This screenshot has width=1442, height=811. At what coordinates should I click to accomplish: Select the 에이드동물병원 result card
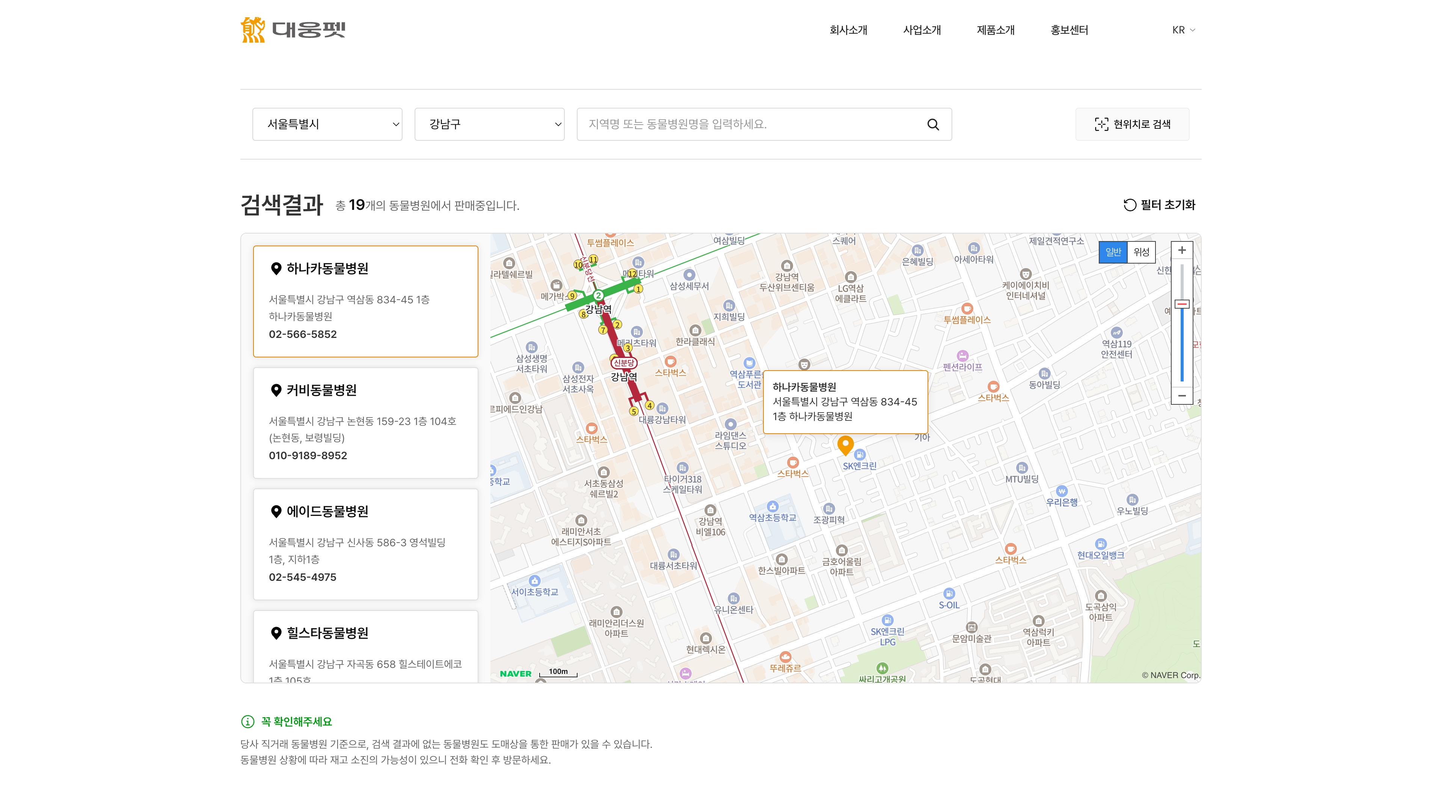click(x=365, y=543)
